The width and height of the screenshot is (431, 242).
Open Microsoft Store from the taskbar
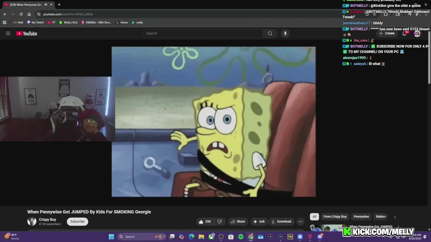231,237
